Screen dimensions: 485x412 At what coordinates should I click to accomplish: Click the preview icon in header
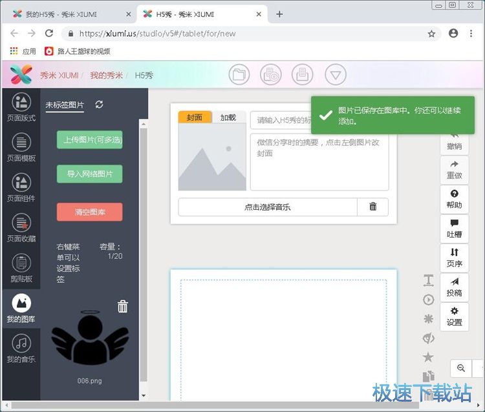[x=271, y=74]
